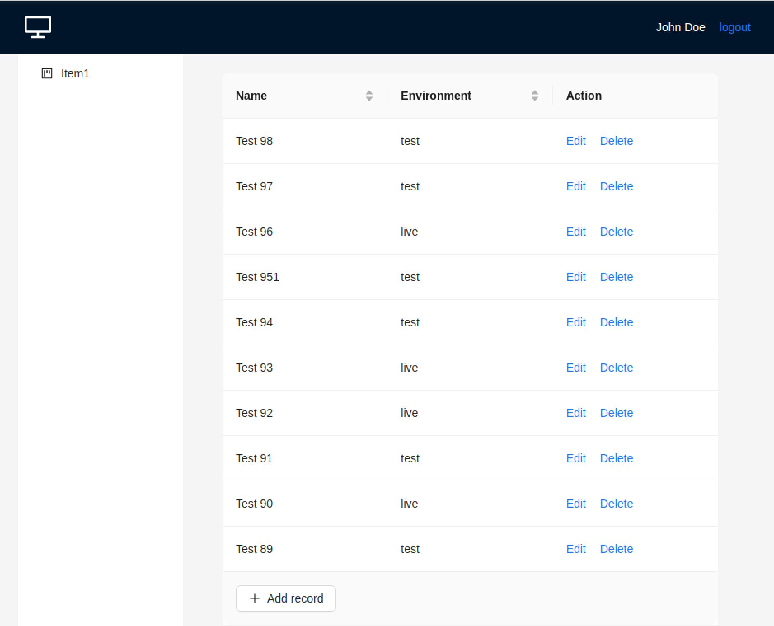Click the Add record button
Viewport: 774px width, 626px height.
pos(285,598)
